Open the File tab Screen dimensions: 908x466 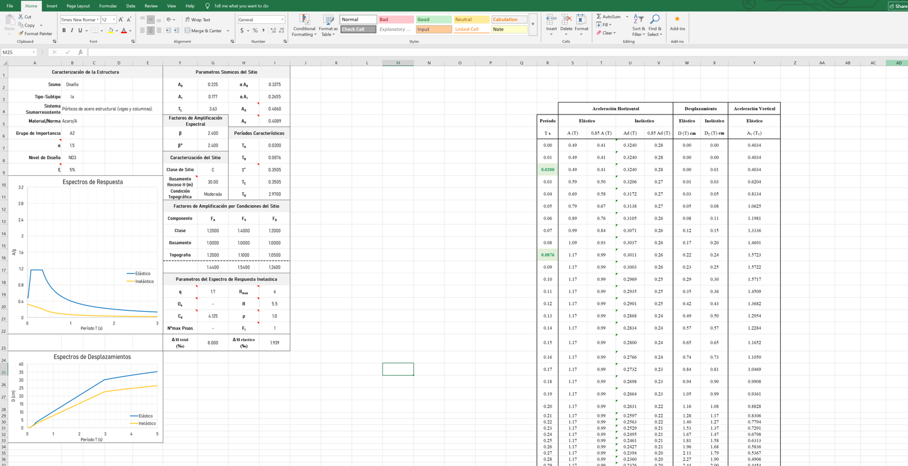click(x=10, y=6)
